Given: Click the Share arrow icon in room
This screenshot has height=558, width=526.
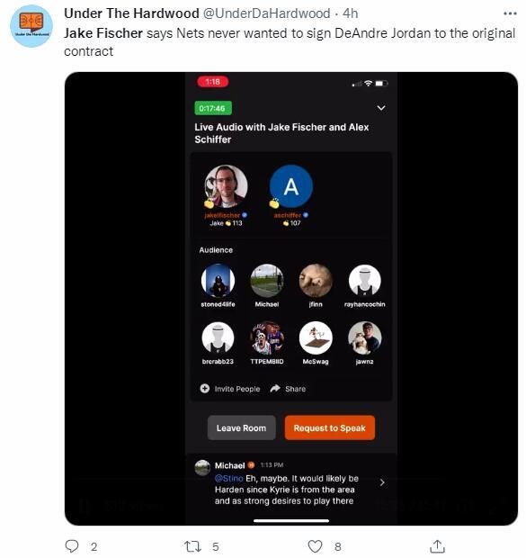Looking at the screenshot, I should [x=275, y=388].
